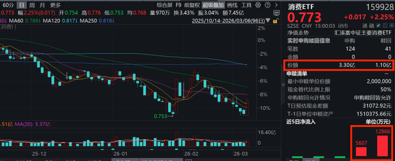Expand toolbar with right chevron arrow

pos(276,5)
